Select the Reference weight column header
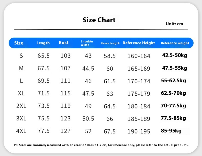Viewport: 202px width, 156px height. point(175,43)
